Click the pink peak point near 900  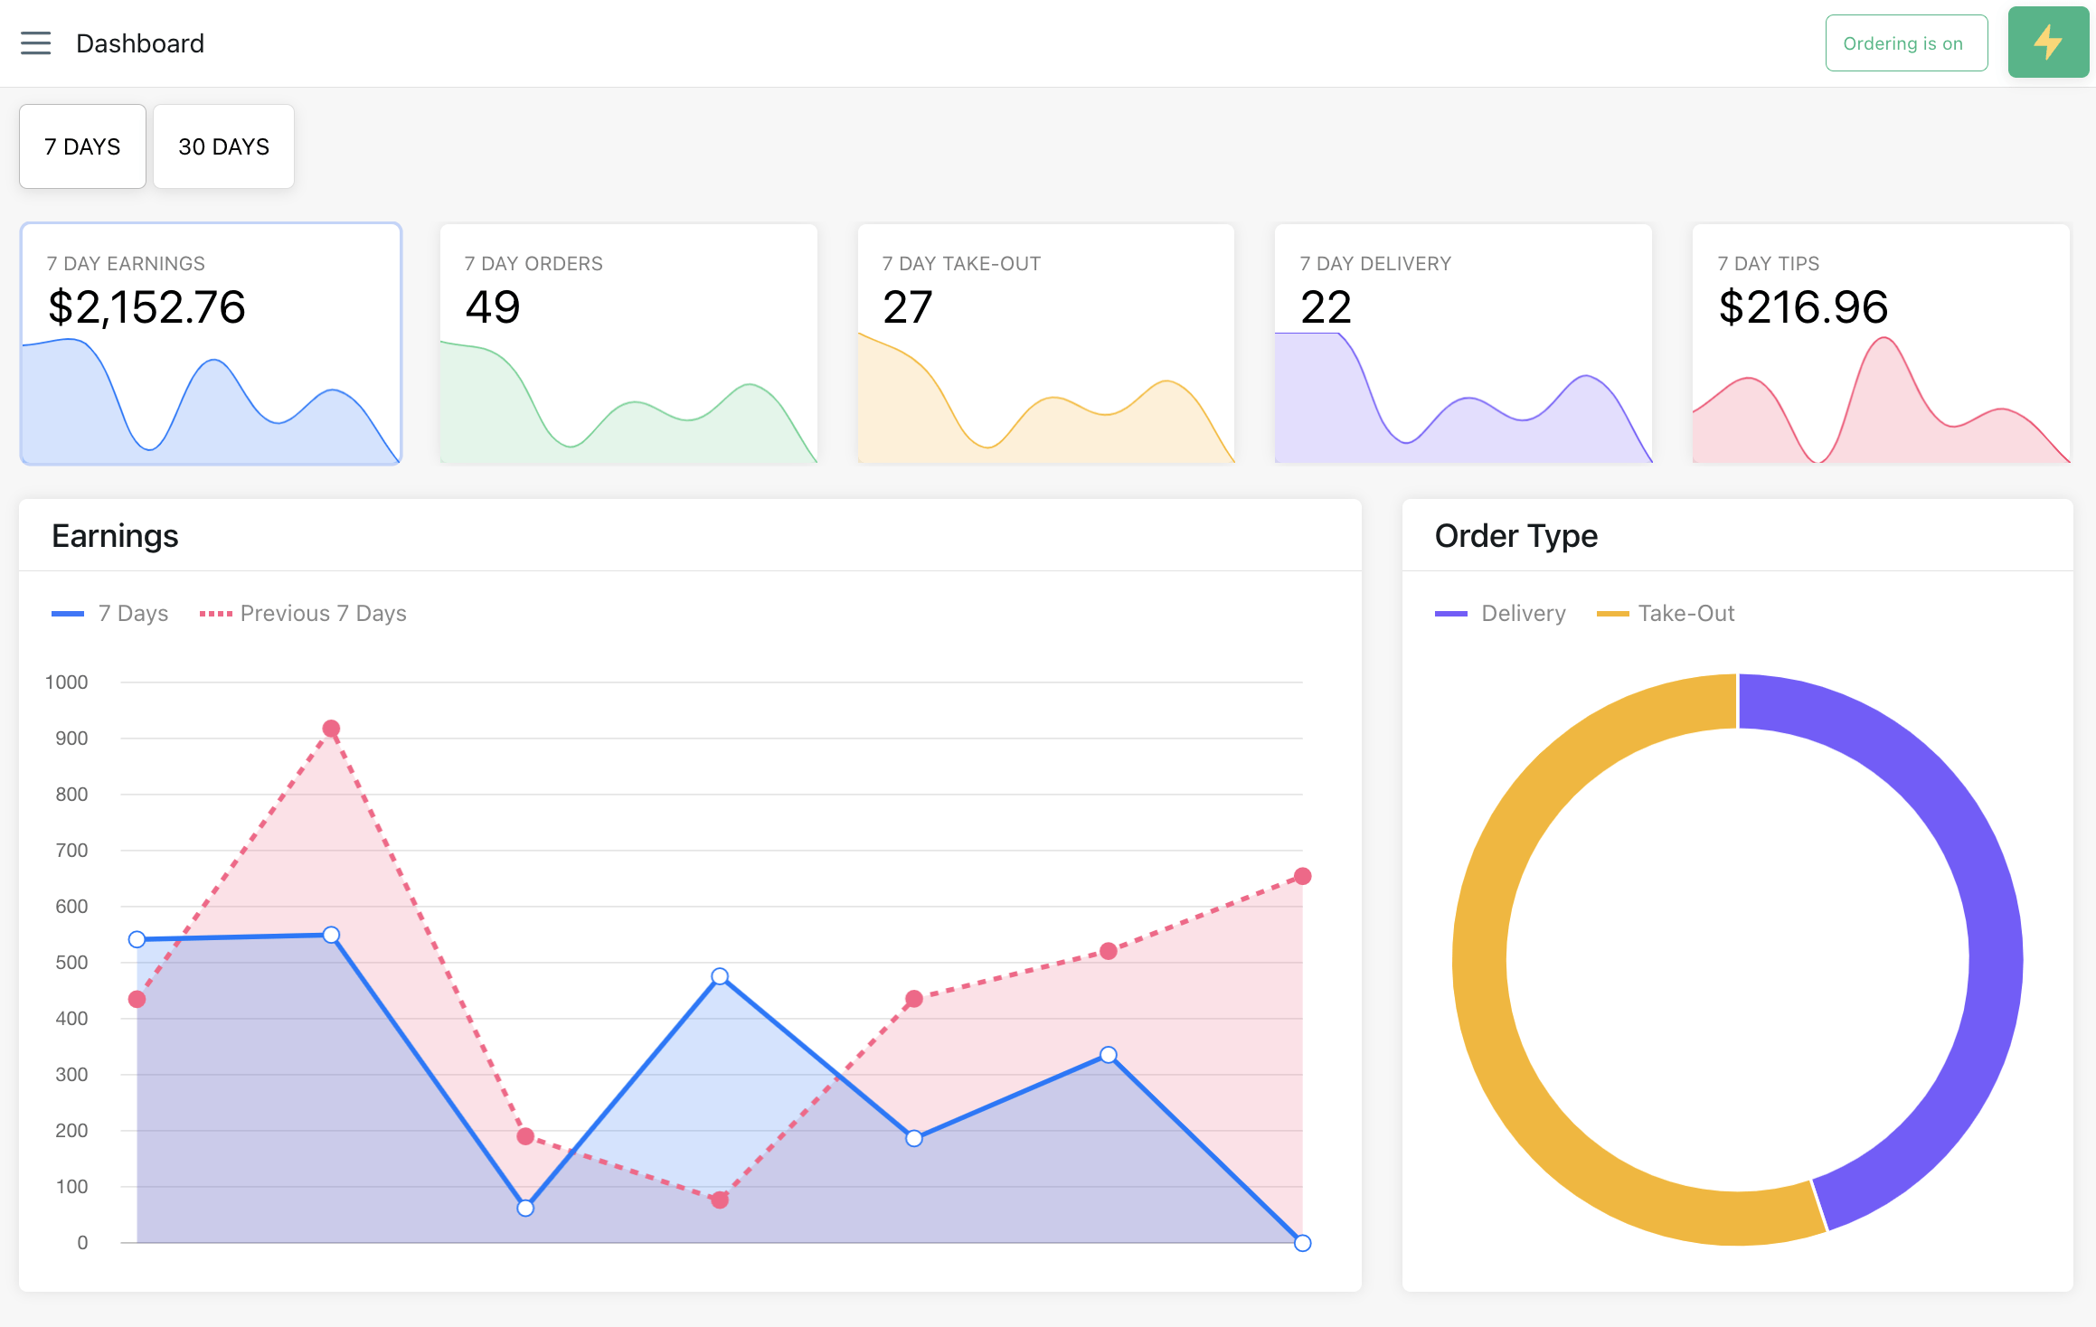(x=331, y=729)
